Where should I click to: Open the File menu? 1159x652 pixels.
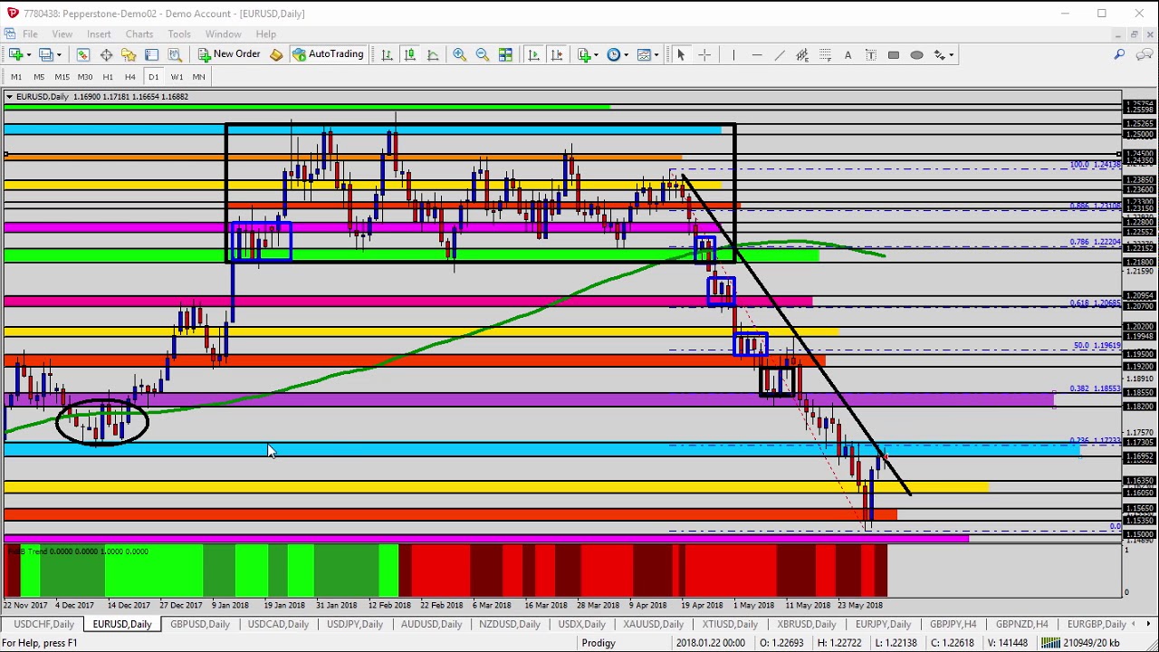click(30, 34)
